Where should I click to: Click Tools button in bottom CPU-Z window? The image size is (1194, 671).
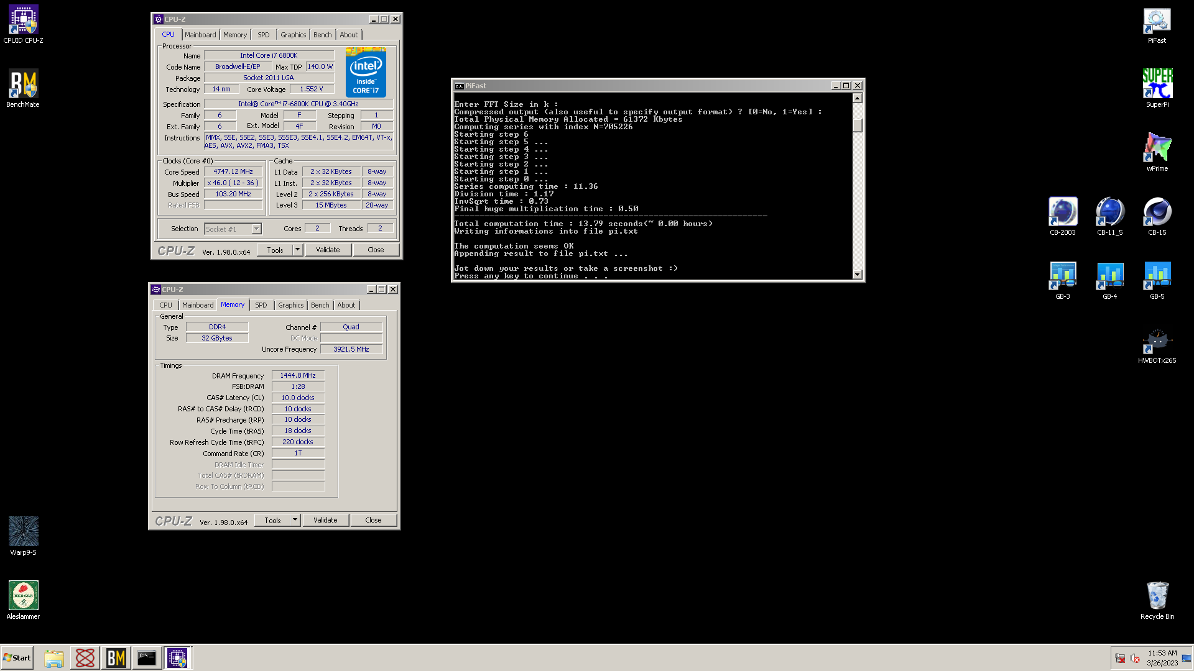272,520
